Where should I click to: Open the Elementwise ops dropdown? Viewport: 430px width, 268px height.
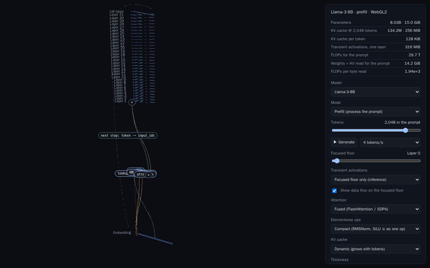(376, 229)
